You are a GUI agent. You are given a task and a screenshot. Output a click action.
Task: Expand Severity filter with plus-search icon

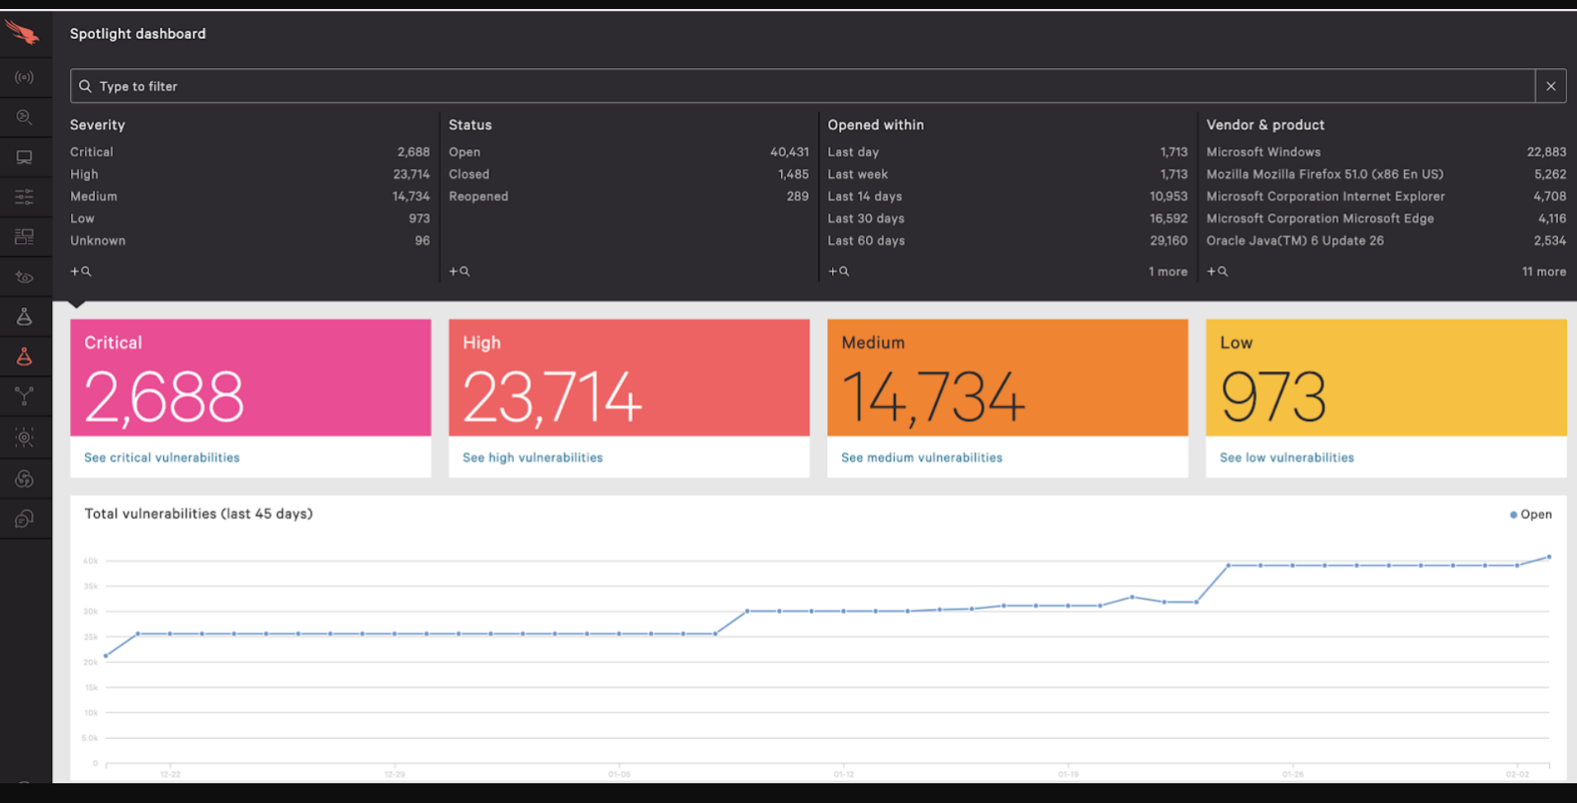pyautogui.click(x=81, y=271)
